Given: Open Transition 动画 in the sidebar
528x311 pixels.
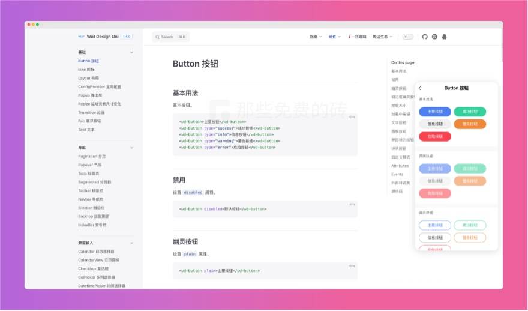Looking at the screenshot, I should 91,112.
